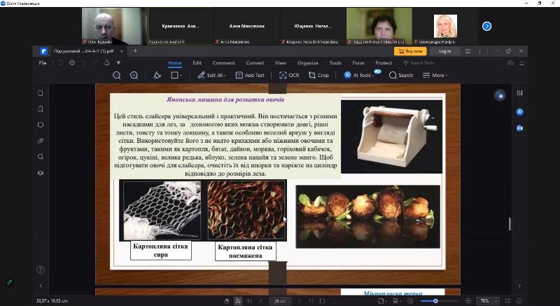
Task: Click the PDFelement app logo icon
Action: coord(43,51)
